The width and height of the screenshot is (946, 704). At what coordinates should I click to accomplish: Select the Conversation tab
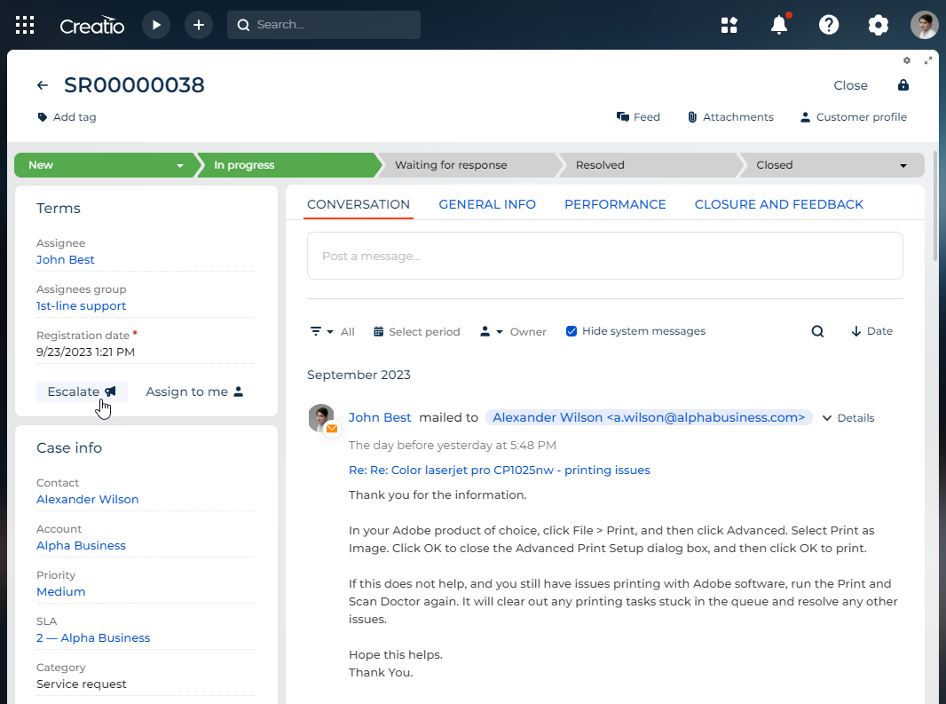(359, 204)
